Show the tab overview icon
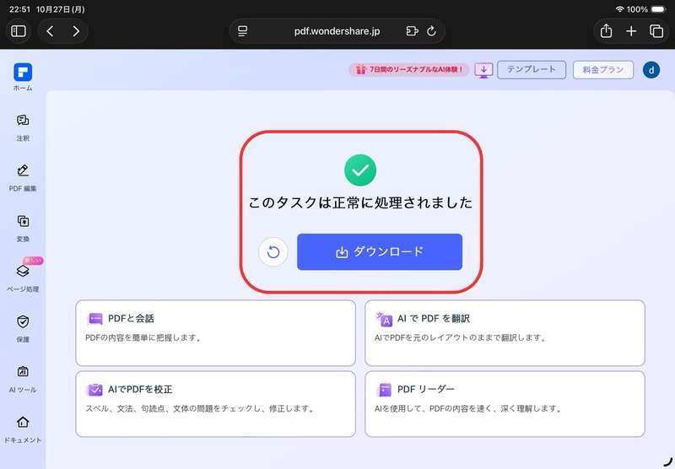The image size is (675, 469). (656, 31)
